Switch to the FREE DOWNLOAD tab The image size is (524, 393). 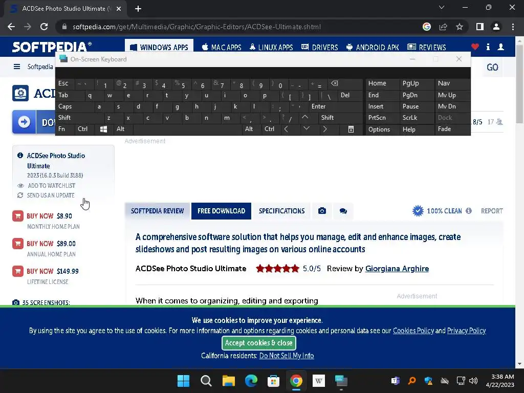click(x=221, y=211)
